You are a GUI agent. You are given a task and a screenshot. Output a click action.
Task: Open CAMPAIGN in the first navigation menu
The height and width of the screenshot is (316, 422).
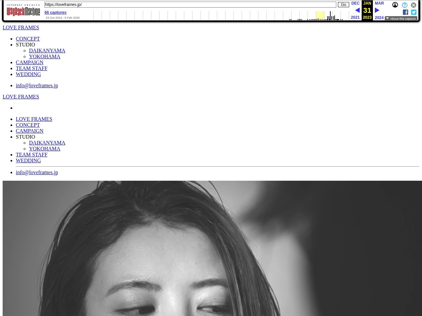[30, 63]
